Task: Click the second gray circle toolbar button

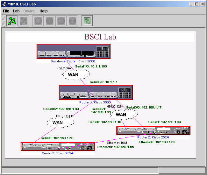Action: point(49,21)
